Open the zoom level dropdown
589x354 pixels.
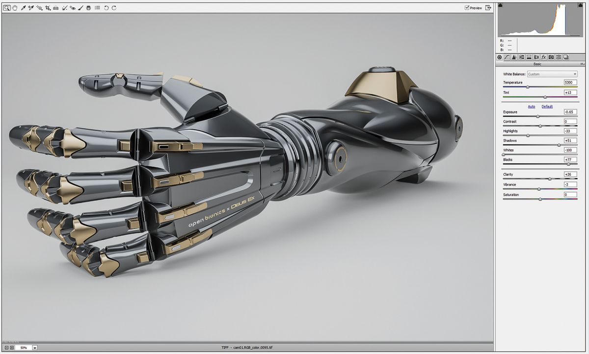35,347
